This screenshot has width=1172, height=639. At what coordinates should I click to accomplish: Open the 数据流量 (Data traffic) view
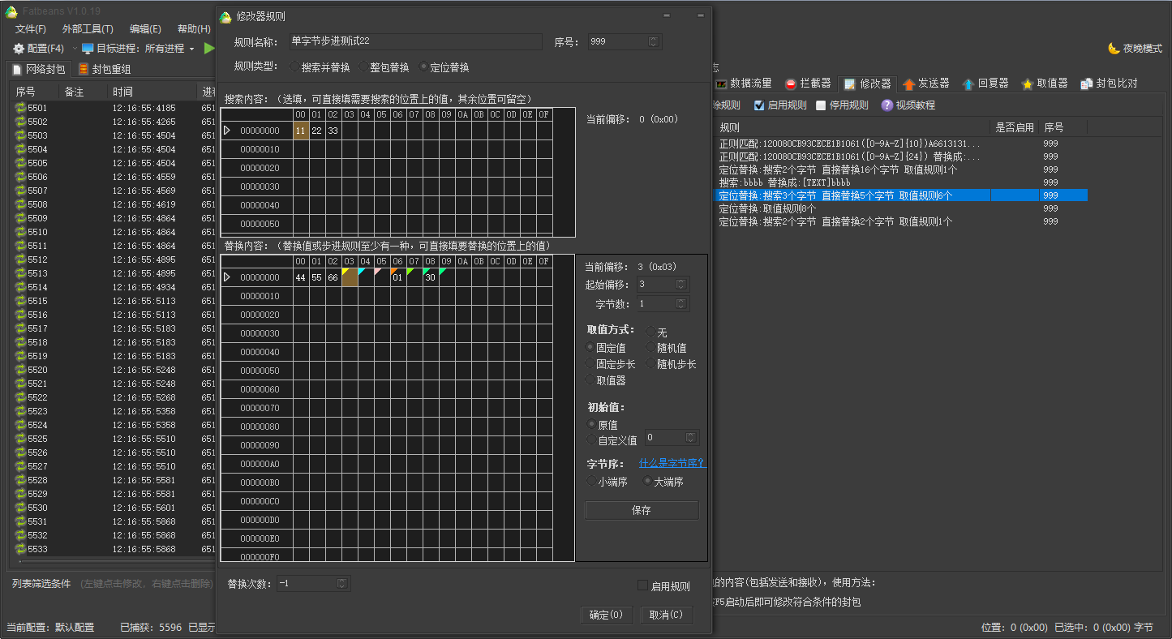750,81
